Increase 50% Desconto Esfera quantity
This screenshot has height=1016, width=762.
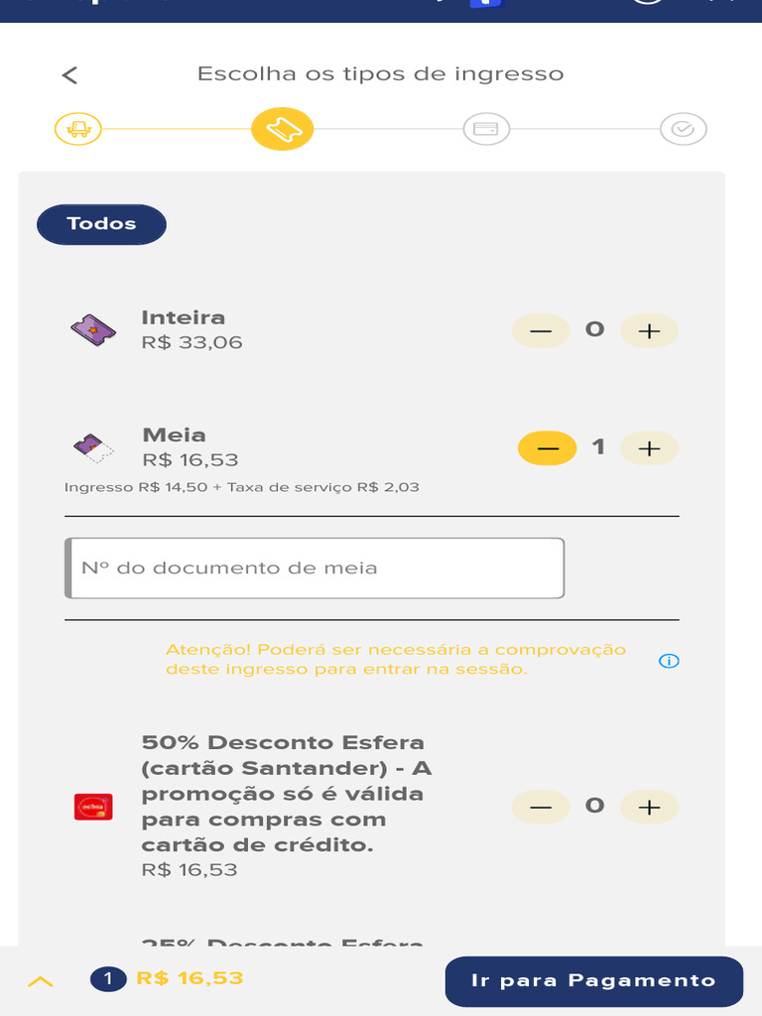pyautogui.click(x=649, y=807)
